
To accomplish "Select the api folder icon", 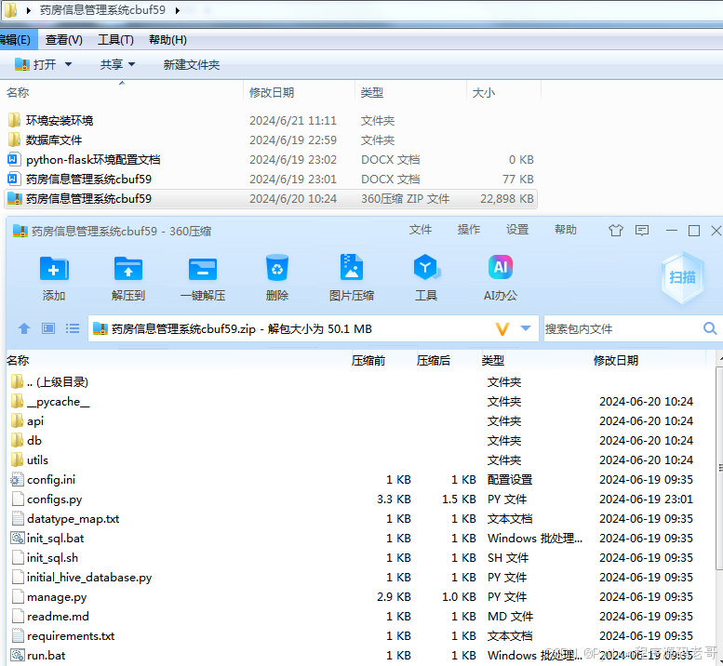I will click(x=17, y=420).
